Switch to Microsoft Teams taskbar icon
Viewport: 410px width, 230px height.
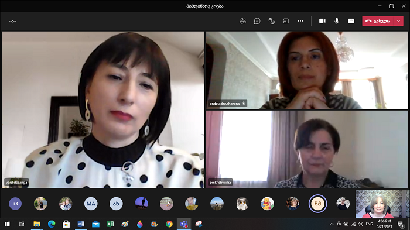184,224
